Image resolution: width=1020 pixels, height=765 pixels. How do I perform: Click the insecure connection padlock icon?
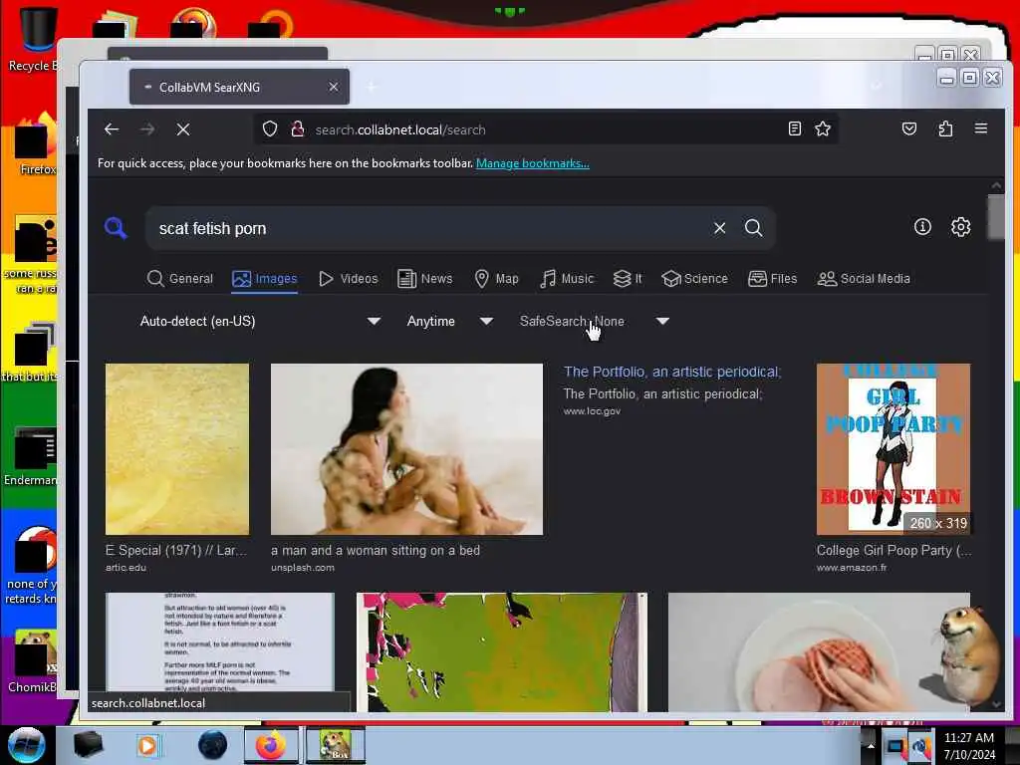298,128
